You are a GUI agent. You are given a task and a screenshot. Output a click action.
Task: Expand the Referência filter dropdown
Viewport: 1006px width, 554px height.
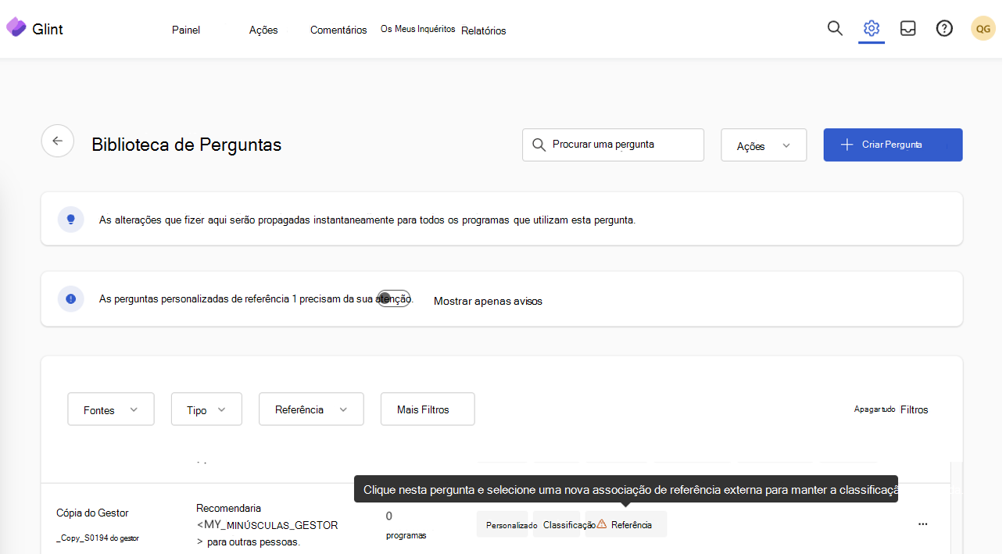coord(311,409)
